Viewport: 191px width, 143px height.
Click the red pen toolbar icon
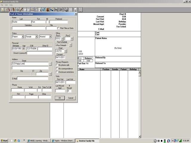coord(10,10)
